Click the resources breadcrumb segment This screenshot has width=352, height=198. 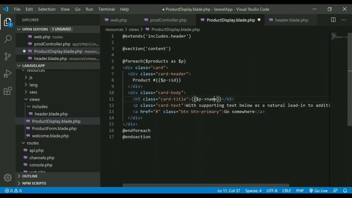tap(114, 29)
